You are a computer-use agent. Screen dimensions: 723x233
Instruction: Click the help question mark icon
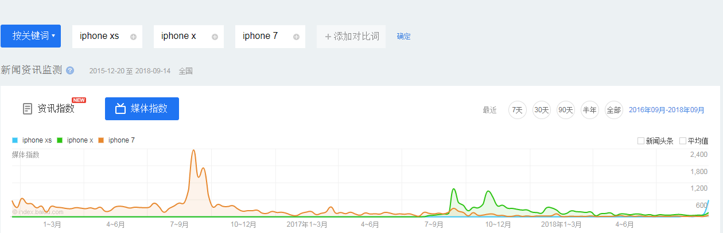click(70, 70)
